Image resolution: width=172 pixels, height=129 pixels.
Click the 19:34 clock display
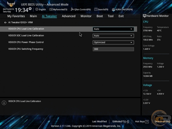click(21, 10)
